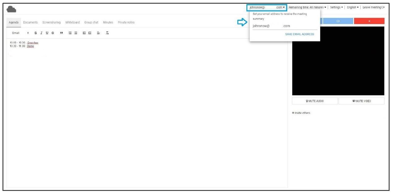Apply strikethrough formatting
393x194 pixels.
tap(53, 33)
